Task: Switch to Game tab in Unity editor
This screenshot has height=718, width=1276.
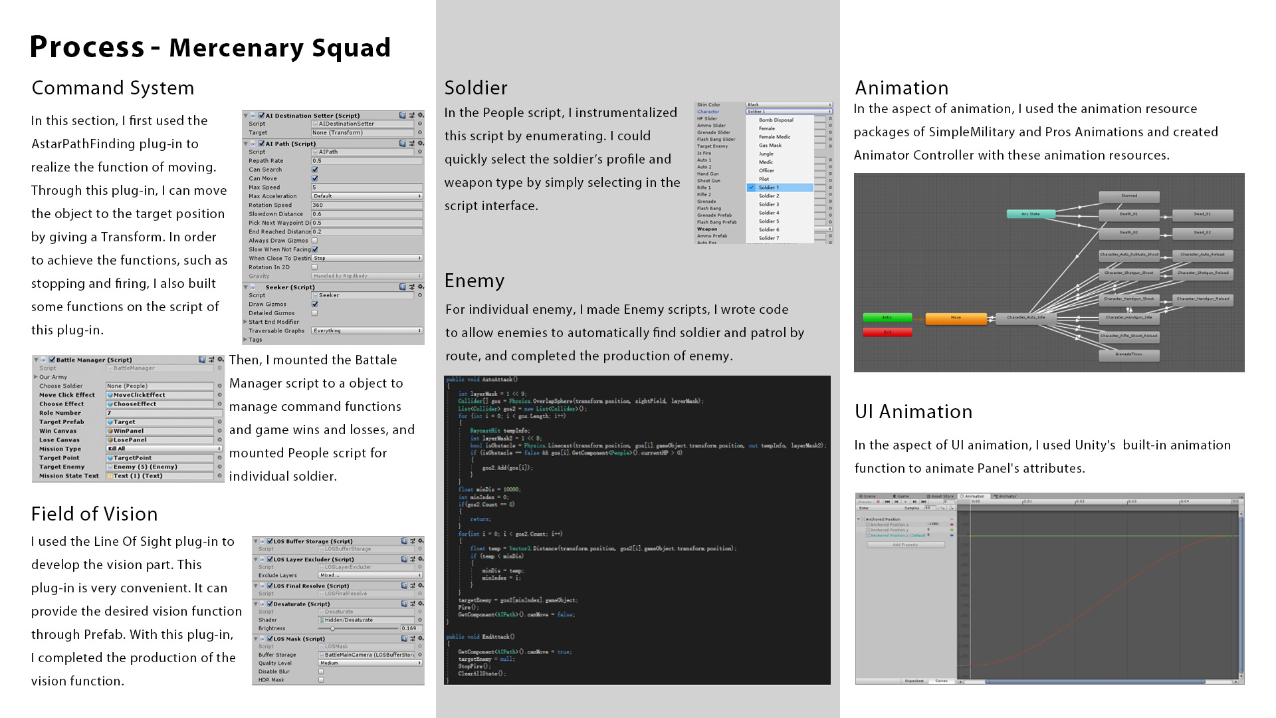Action: tap(901, 496)
